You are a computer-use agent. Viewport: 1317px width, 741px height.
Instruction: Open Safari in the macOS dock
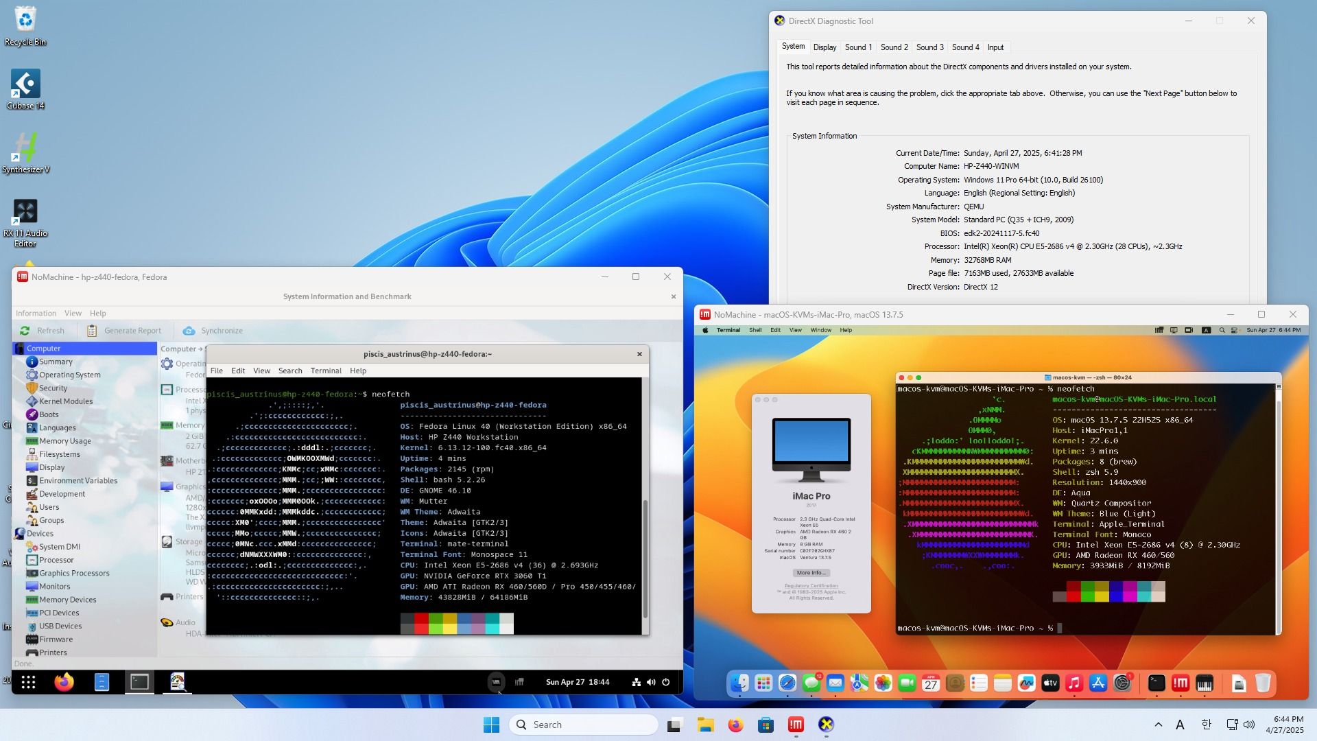787,683
